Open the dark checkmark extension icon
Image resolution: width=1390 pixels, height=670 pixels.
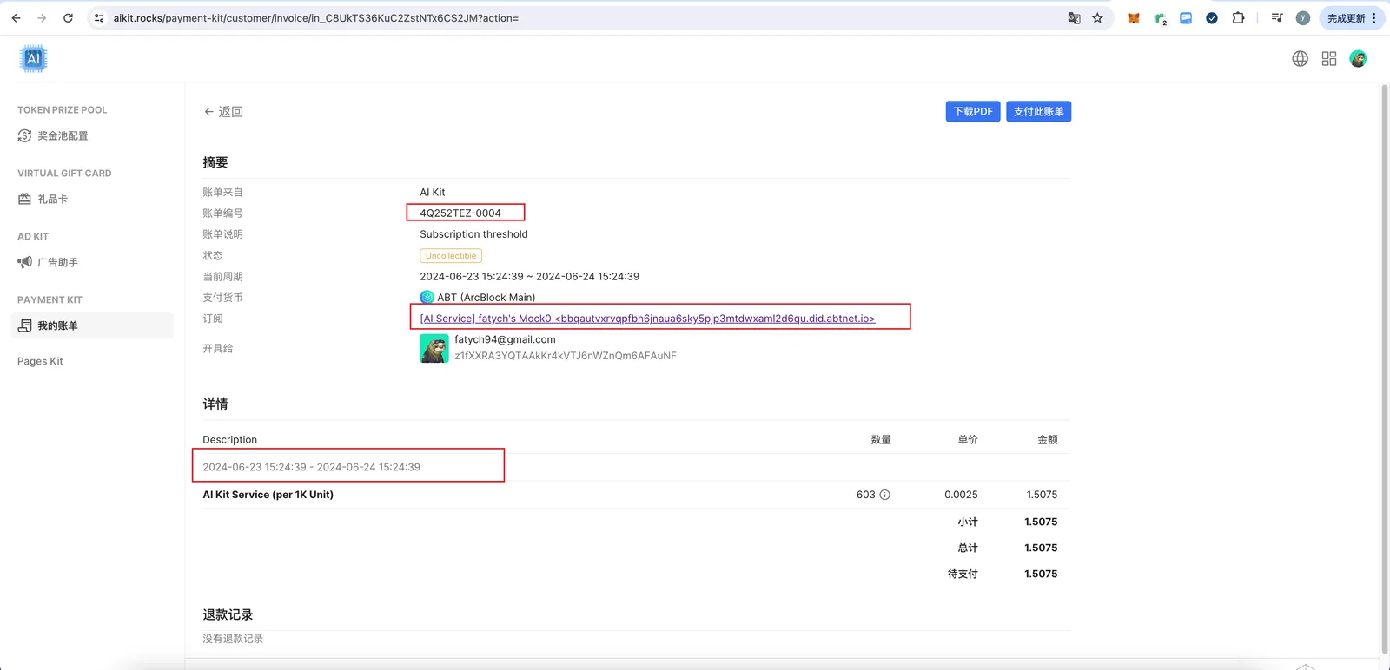point(1212,17)
